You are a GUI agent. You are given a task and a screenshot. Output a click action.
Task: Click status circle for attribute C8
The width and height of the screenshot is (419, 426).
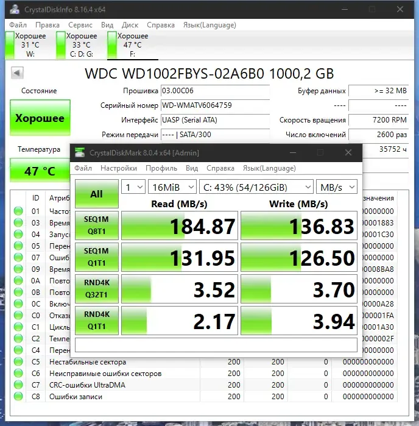pos(18,396)
